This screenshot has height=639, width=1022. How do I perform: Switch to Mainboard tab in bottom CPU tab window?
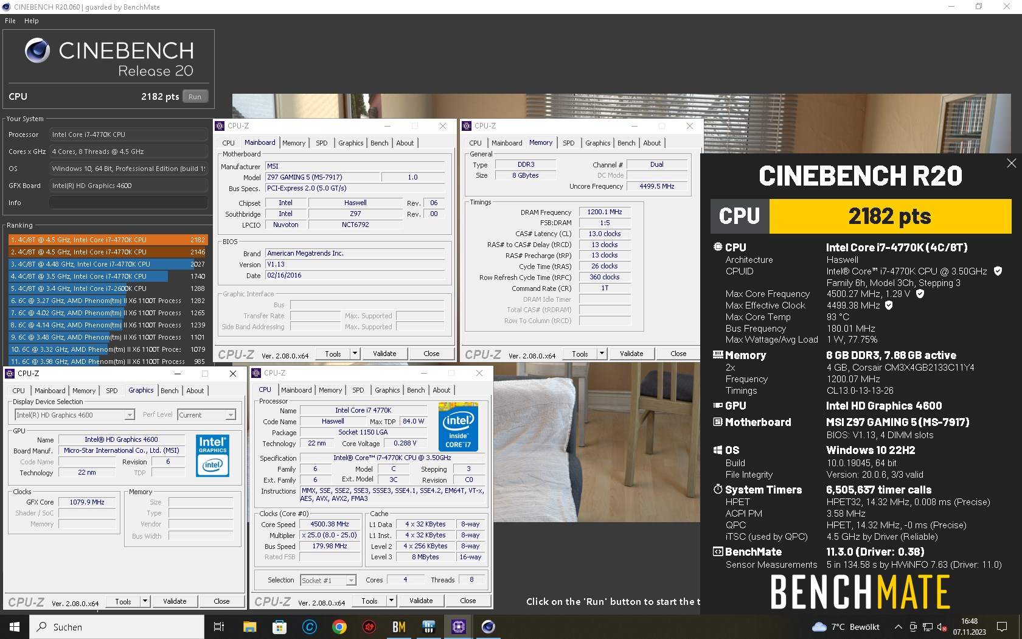[x=296, y=390]
